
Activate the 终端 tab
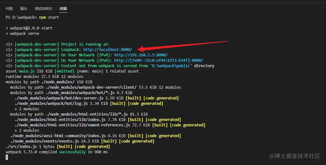[63, 9]
